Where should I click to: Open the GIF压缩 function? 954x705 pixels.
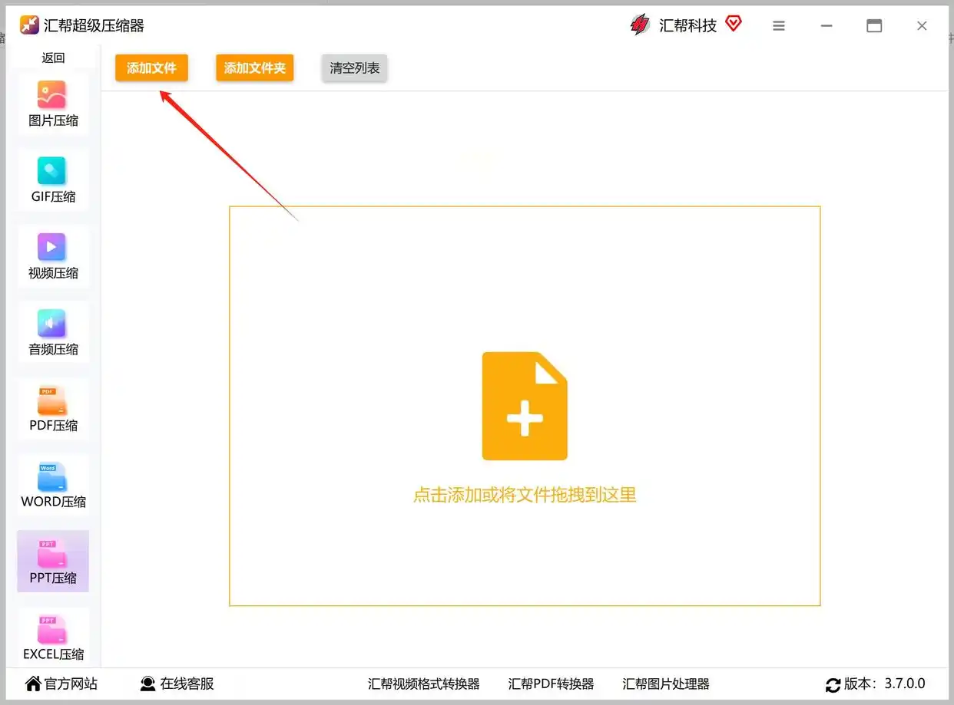click(x=52, y=180)
